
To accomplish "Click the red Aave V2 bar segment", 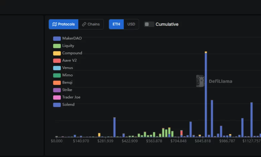I will click(181, 133).
